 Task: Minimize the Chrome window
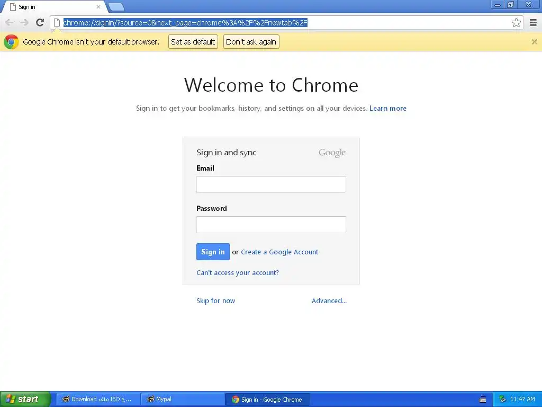[498, 5]
